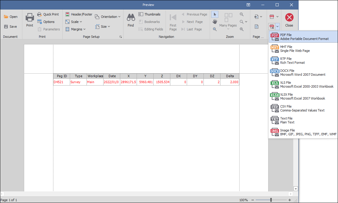338x203 pixels.
Task: Open the Size dropdown
Action: pos(103,27)
